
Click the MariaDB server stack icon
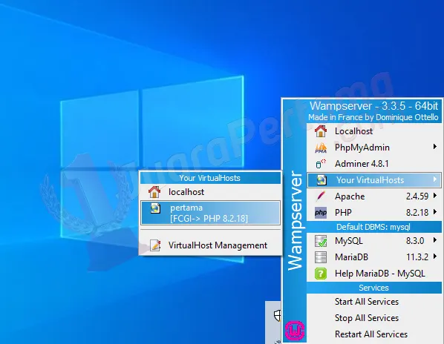(x=321, y=257)
